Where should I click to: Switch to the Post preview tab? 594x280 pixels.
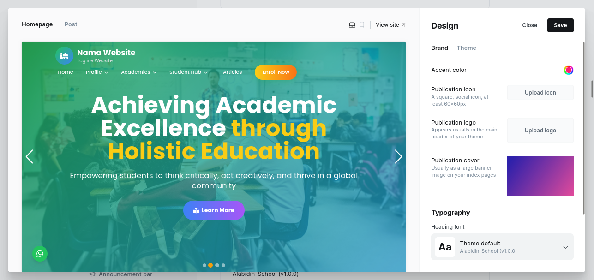coord(71,24)
